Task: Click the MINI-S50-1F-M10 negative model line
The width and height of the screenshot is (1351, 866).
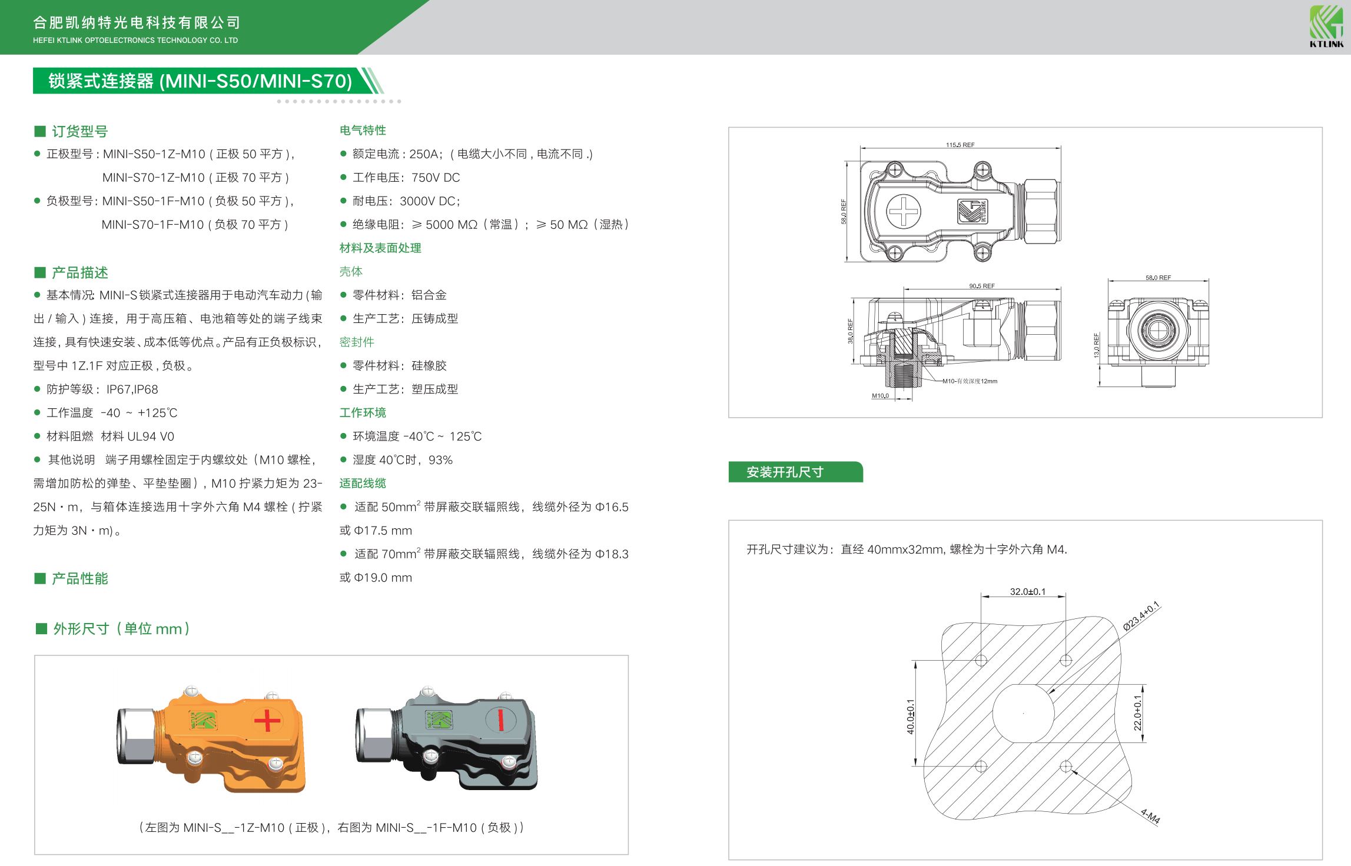Action: 170,201
